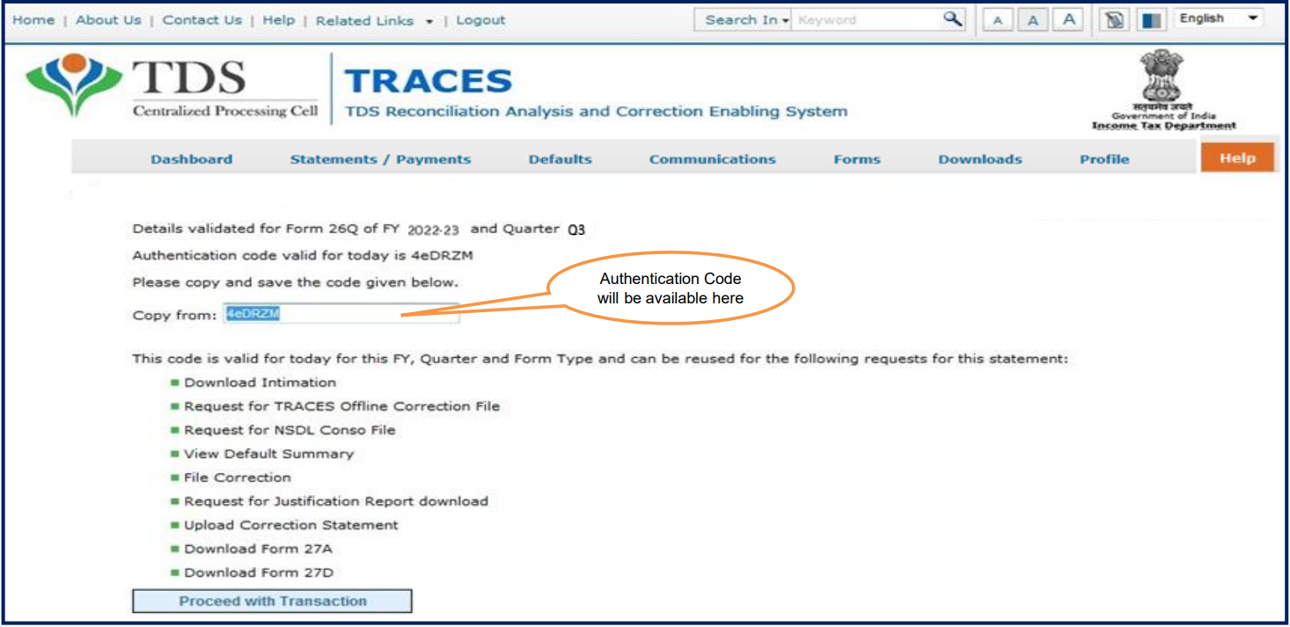Click the top Help link
The image size is (1290, 627).
(278, 20)
